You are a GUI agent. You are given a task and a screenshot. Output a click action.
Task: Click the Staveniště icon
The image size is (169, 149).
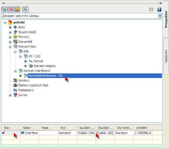(x=15, y=42)
